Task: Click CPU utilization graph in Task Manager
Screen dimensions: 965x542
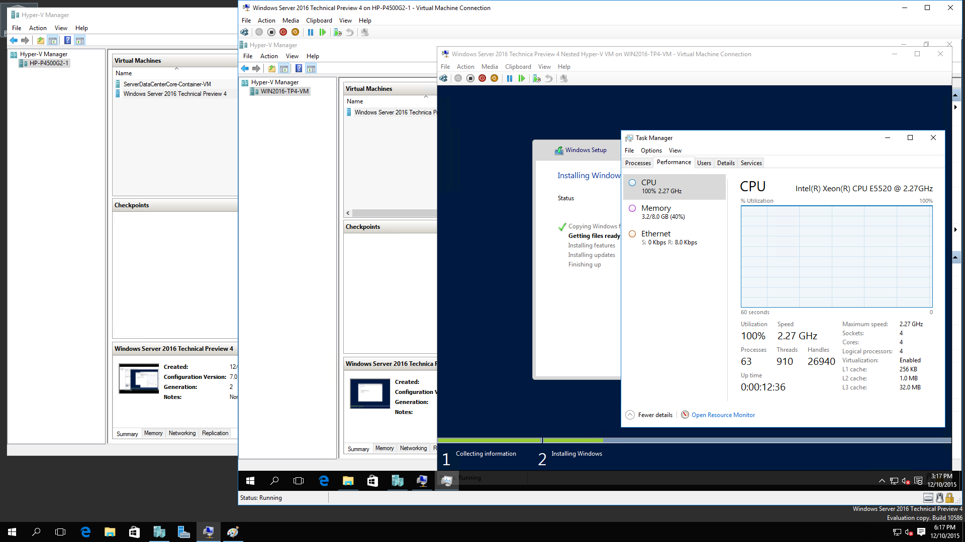Action: (x=836, y=256)
